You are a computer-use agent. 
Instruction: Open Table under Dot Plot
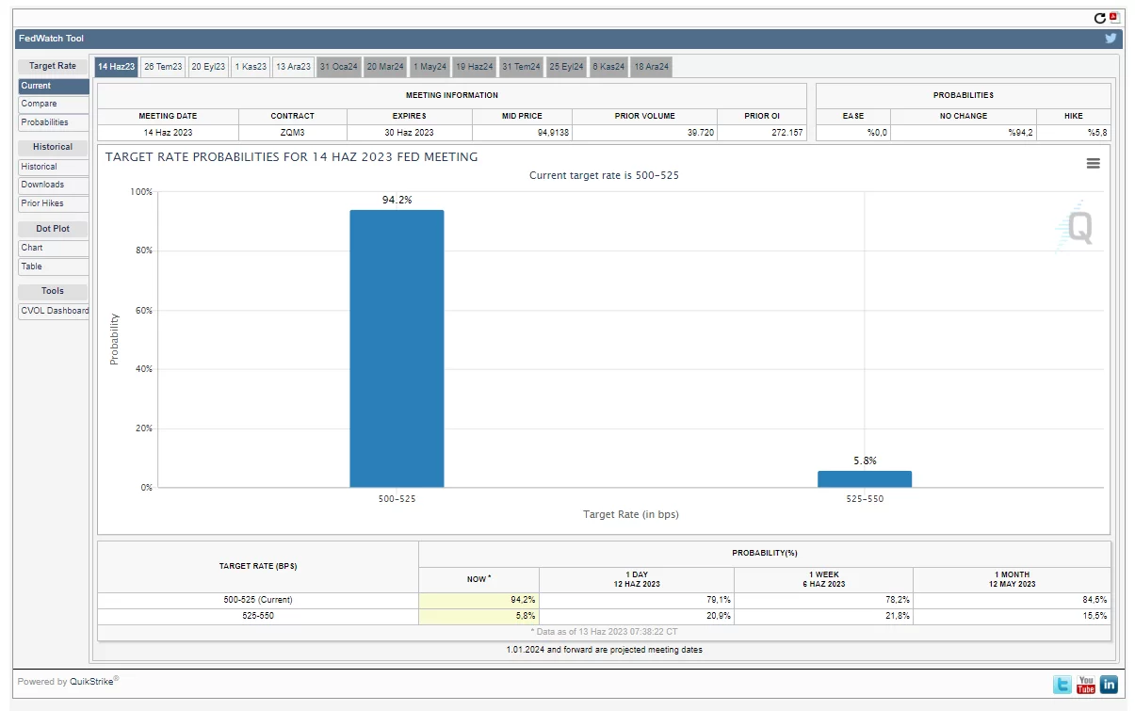(54, 267)
